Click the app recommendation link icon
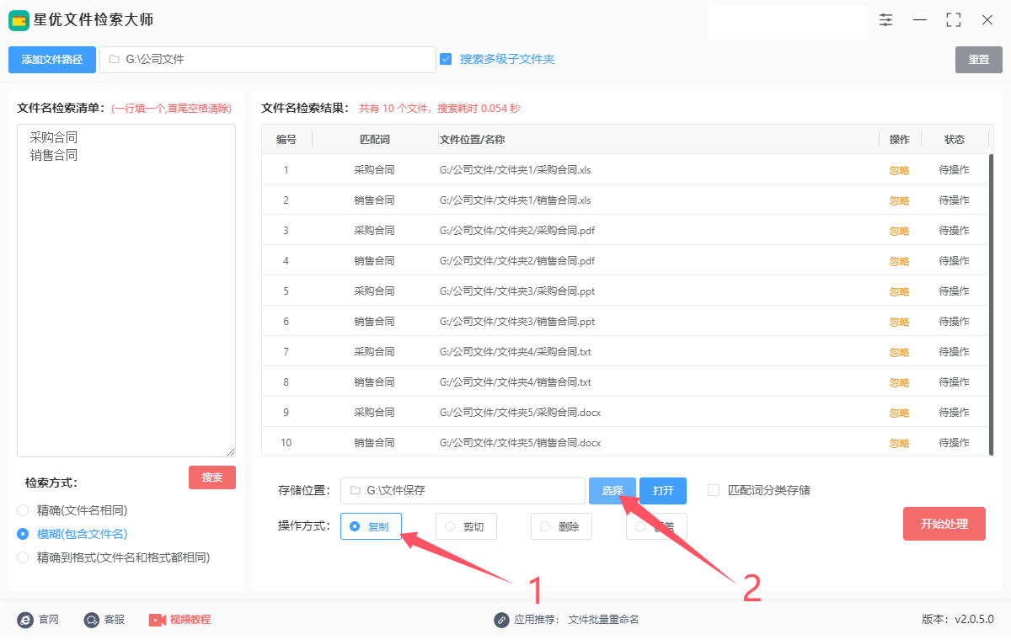The width and height of the screenshot is (1011, 640). tap(502, 620)
